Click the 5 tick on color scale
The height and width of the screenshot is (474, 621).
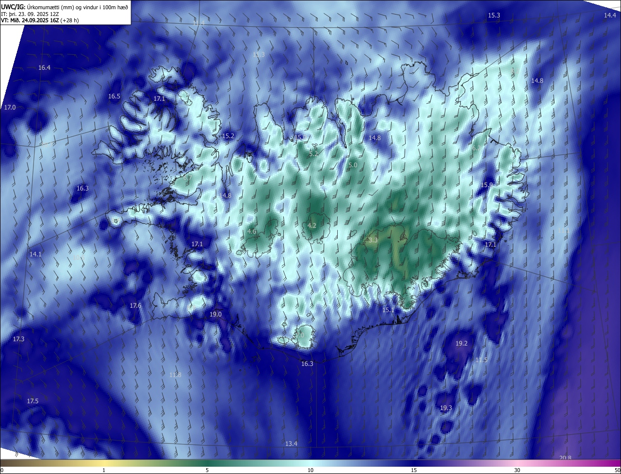[x=207, y=470]
